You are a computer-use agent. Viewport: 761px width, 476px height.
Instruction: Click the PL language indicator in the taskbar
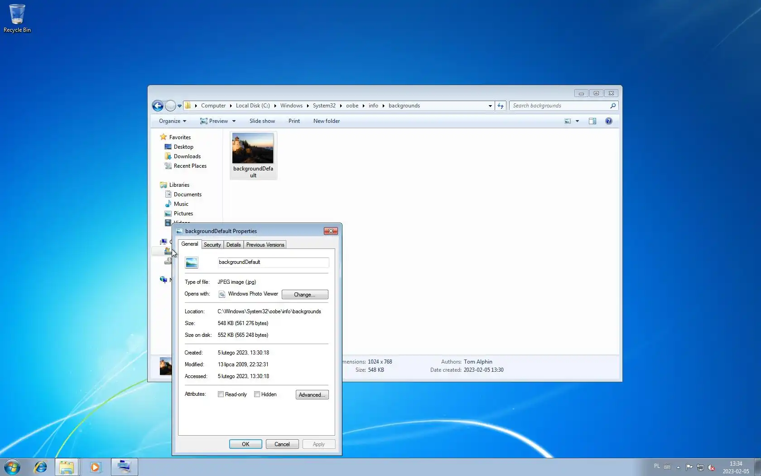tap(657, 466)
